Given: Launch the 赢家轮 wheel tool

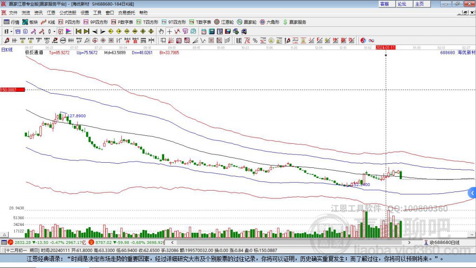Looking at the screenshot, I should point(247,22).
